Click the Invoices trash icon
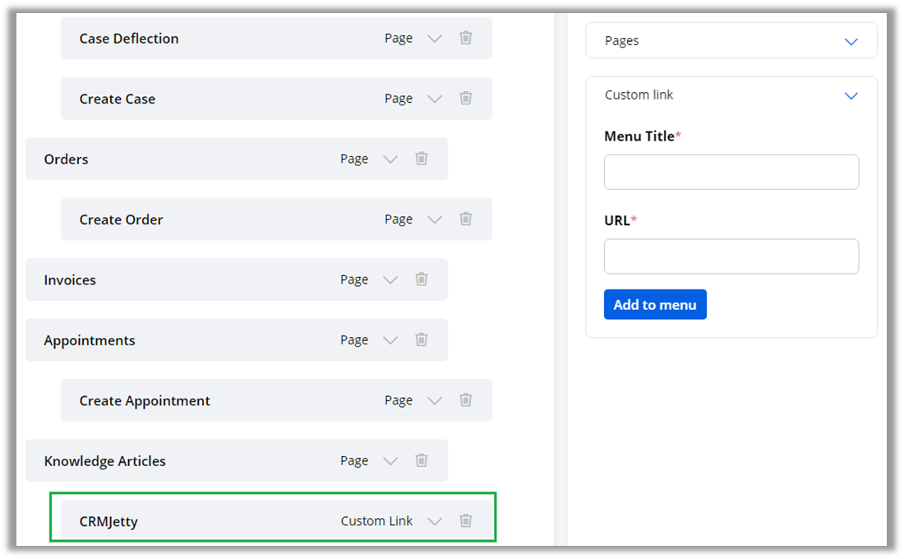Screen dimensions: 904x559 [x=421, y=279]
